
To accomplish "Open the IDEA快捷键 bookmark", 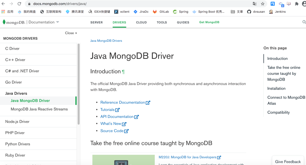I will tap(99, 12).
